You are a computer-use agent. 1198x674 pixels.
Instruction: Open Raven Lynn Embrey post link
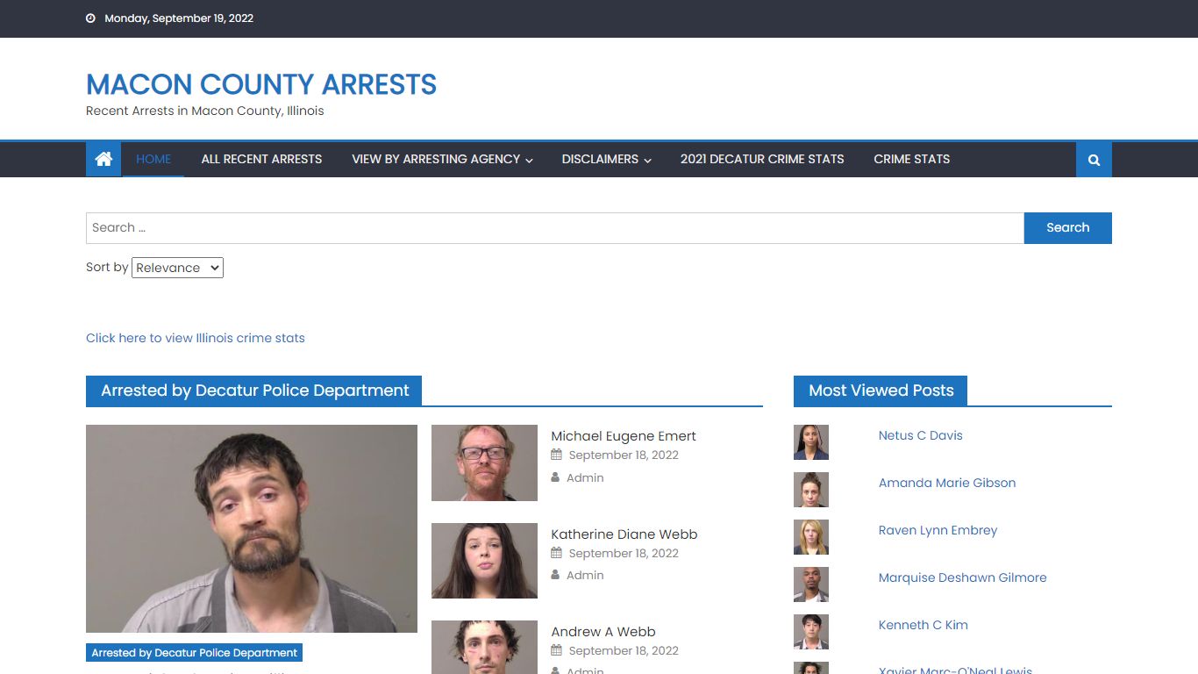click(x=938, y=530)
